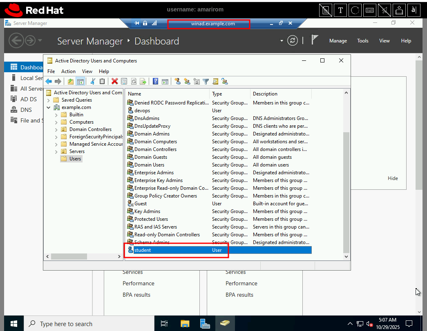Refresh Server Manager with circular arrows icon
This screenshot has height=331, width=427.
[292, 40]
